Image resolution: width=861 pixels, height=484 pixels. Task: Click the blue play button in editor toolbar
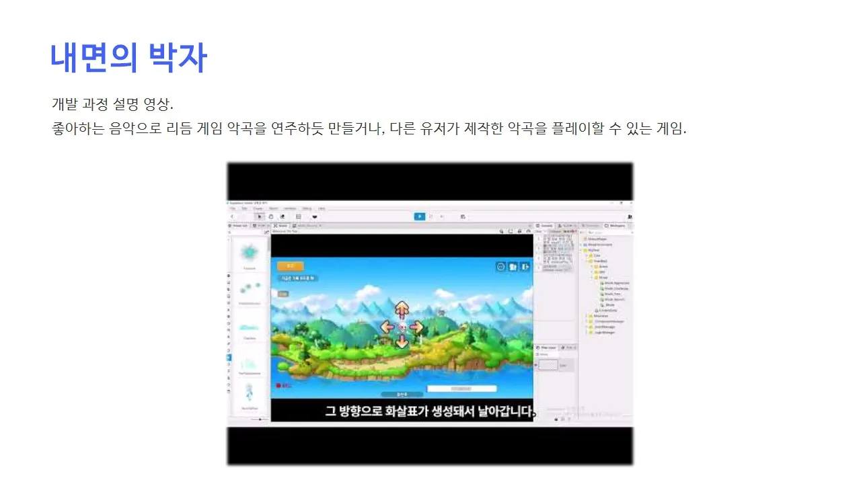tap(420, 216)
